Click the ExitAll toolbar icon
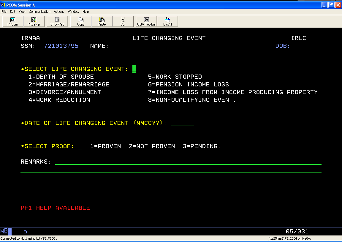 (167, 21)
